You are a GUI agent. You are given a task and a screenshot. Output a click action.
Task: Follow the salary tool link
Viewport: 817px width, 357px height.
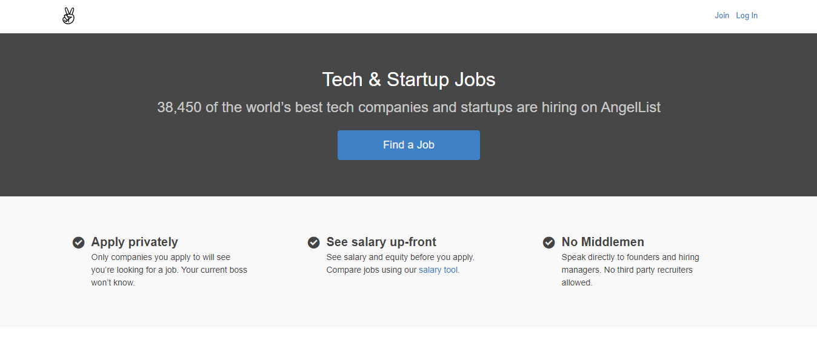tap(438, 270)
